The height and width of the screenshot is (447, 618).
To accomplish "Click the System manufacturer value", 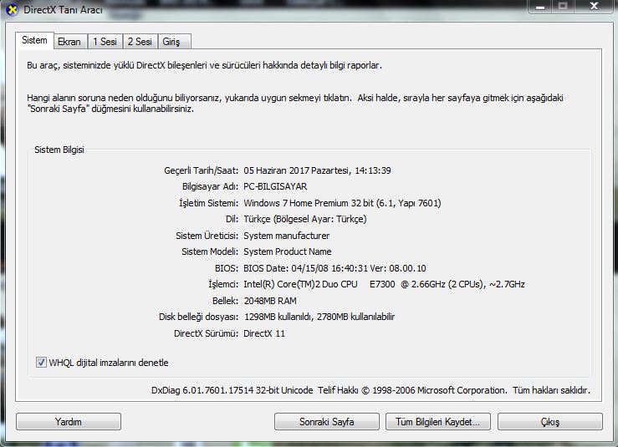I will (x=287, y=236).
